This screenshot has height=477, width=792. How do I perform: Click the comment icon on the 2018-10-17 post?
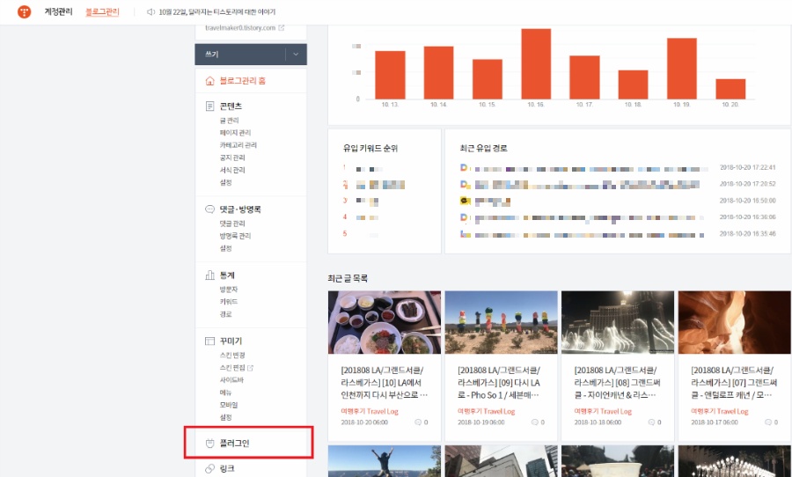click(767, 422)
